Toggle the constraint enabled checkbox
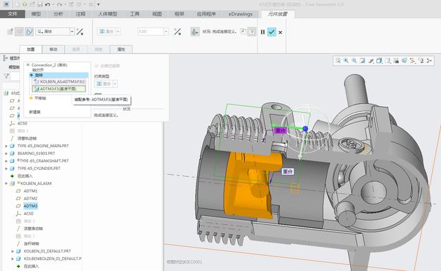Viewport: 441px width, 271px height. coord(96,66)
